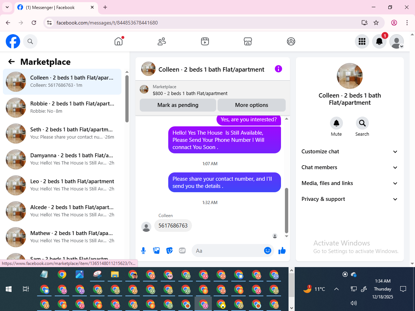Open the emoji picker smiley
The image size is (415, 311).
pos(268,251)
